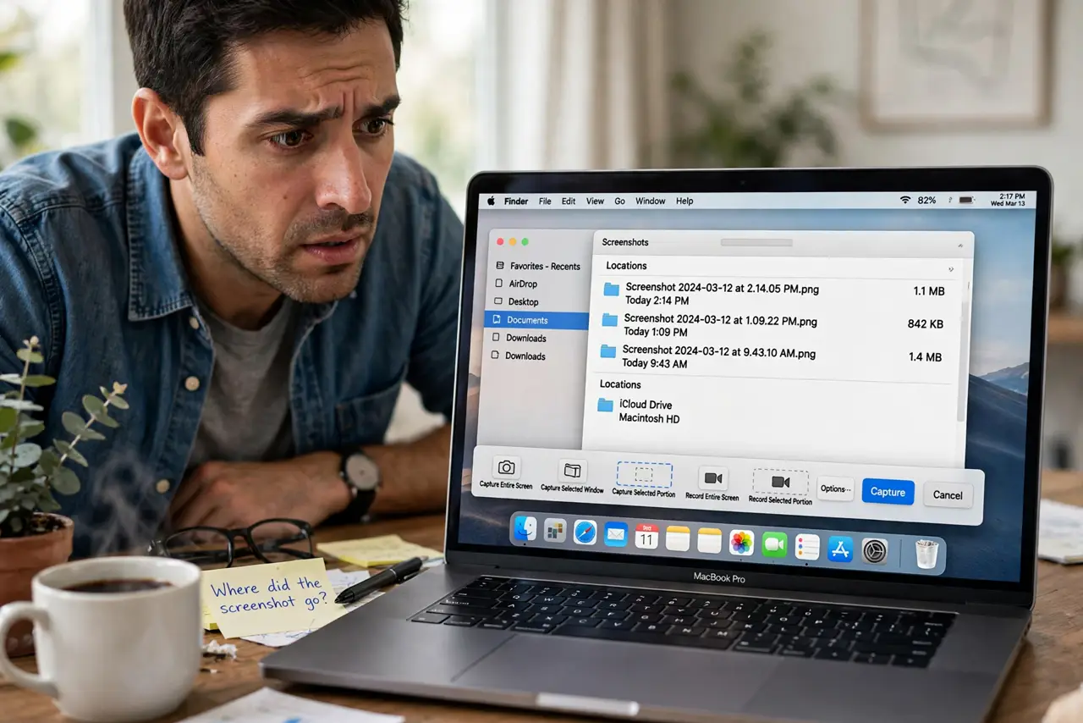
Task: Open the View menu
Action: [595, 201]
